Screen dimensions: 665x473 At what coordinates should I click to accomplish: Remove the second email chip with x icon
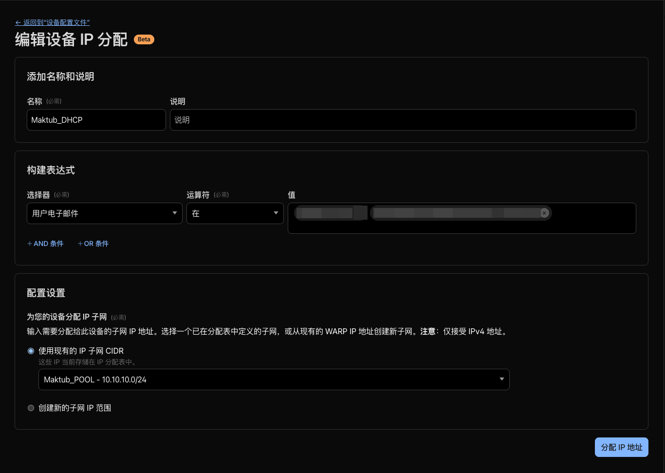coord(544,213)
